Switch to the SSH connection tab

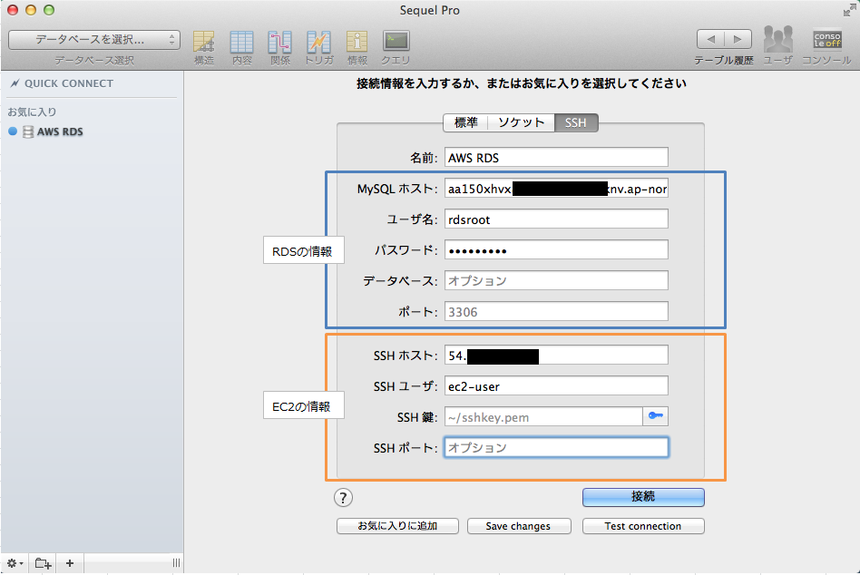click(x=576, y=122)
